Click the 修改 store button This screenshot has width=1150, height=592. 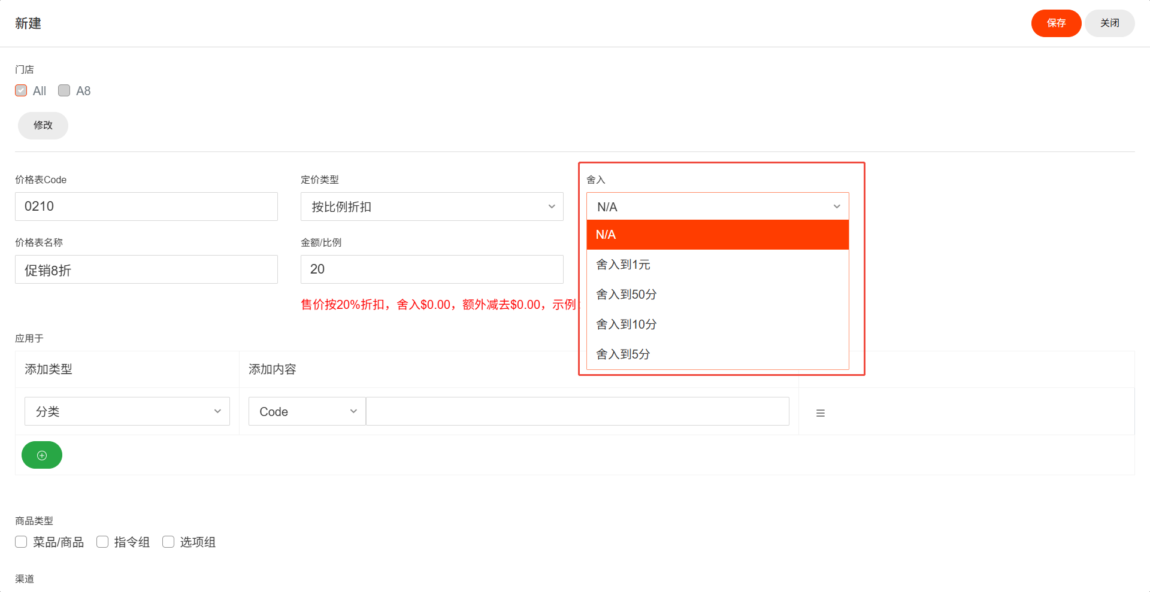pos(43,125)
